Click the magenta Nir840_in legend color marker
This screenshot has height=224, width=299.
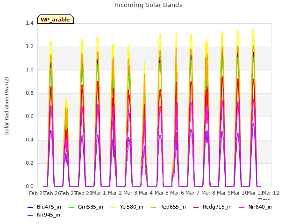click(242, 207)
